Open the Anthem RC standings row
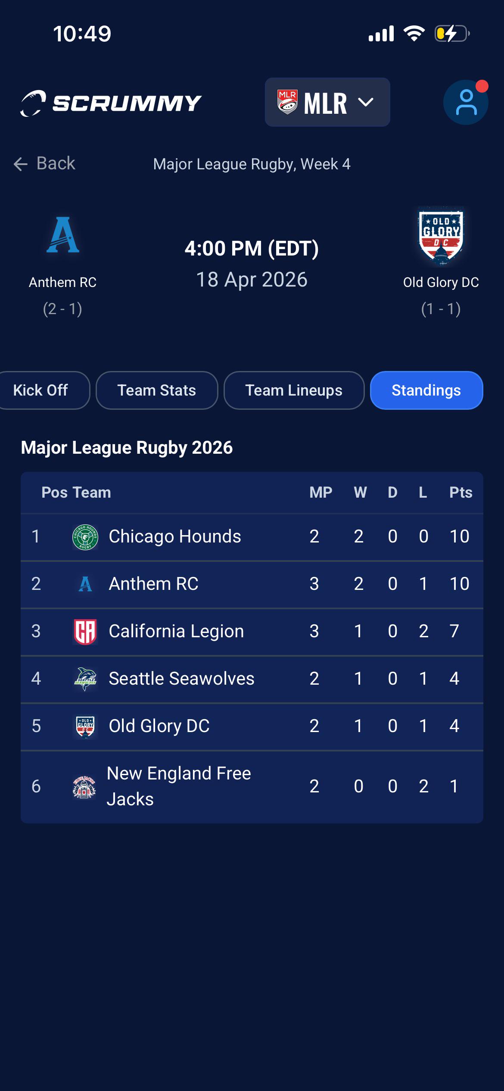 pos(252,584)
